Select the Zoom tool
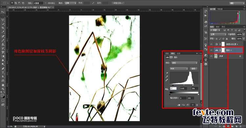246x128 pixels. [x=3, y=89]
